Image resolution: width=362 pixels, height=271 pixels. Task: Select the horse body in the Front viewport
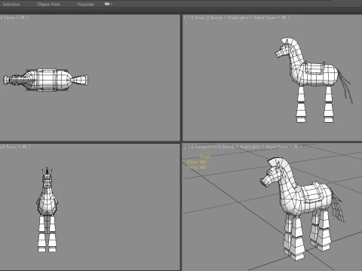point(314,75)
